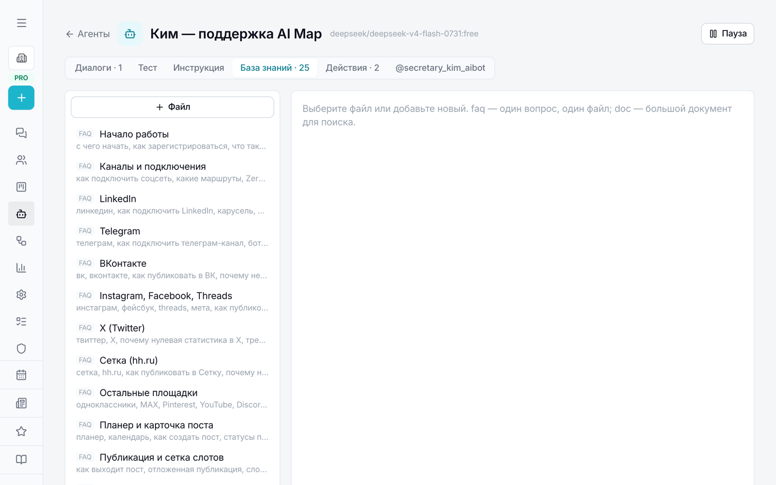The height and width of the screenshot is (485, 776).
Task: Open the 'Сетка (hh.ru)' FAQ entry
Action: point(173,366)
